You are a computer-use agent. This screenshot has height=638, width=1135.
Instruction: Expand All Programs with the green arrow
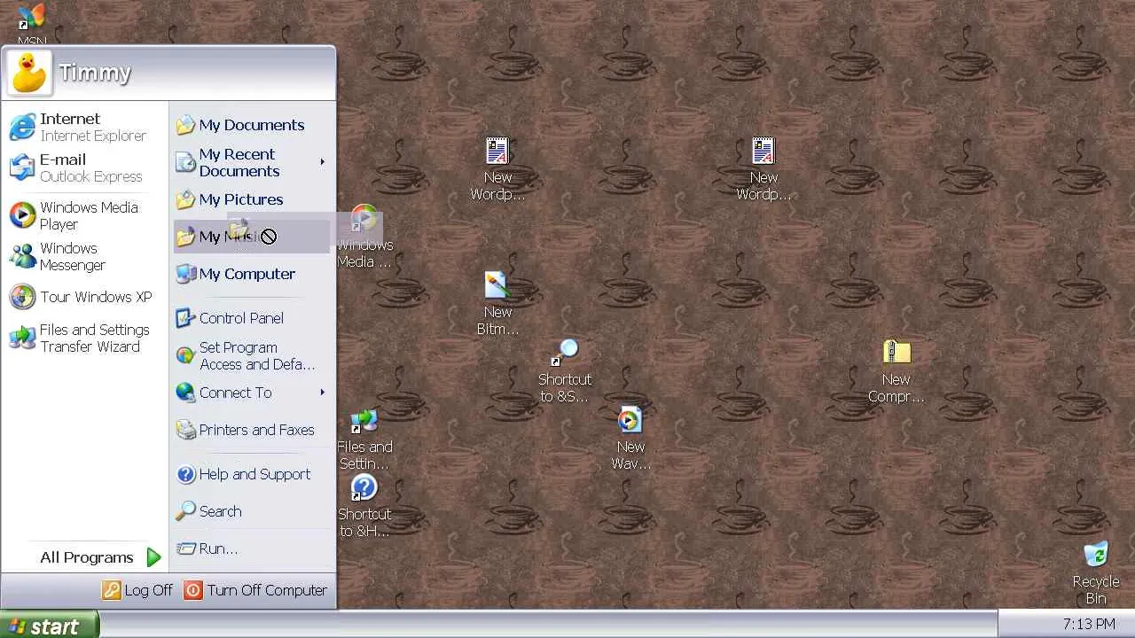[153, 557]
